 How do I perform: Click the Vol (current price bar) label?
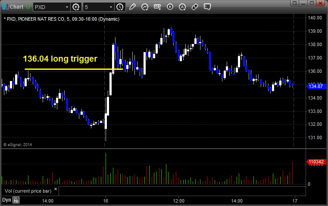[28, 191]
